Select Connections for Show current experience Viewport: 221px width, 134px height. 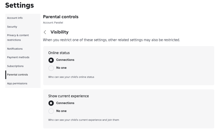pos(51,103)
